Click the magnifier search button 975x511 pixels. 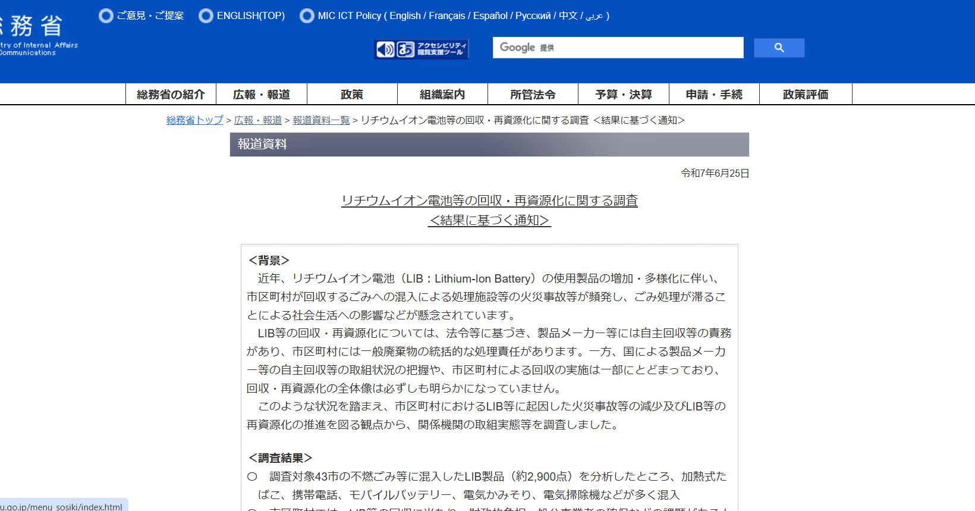click(x=779, y=48)
